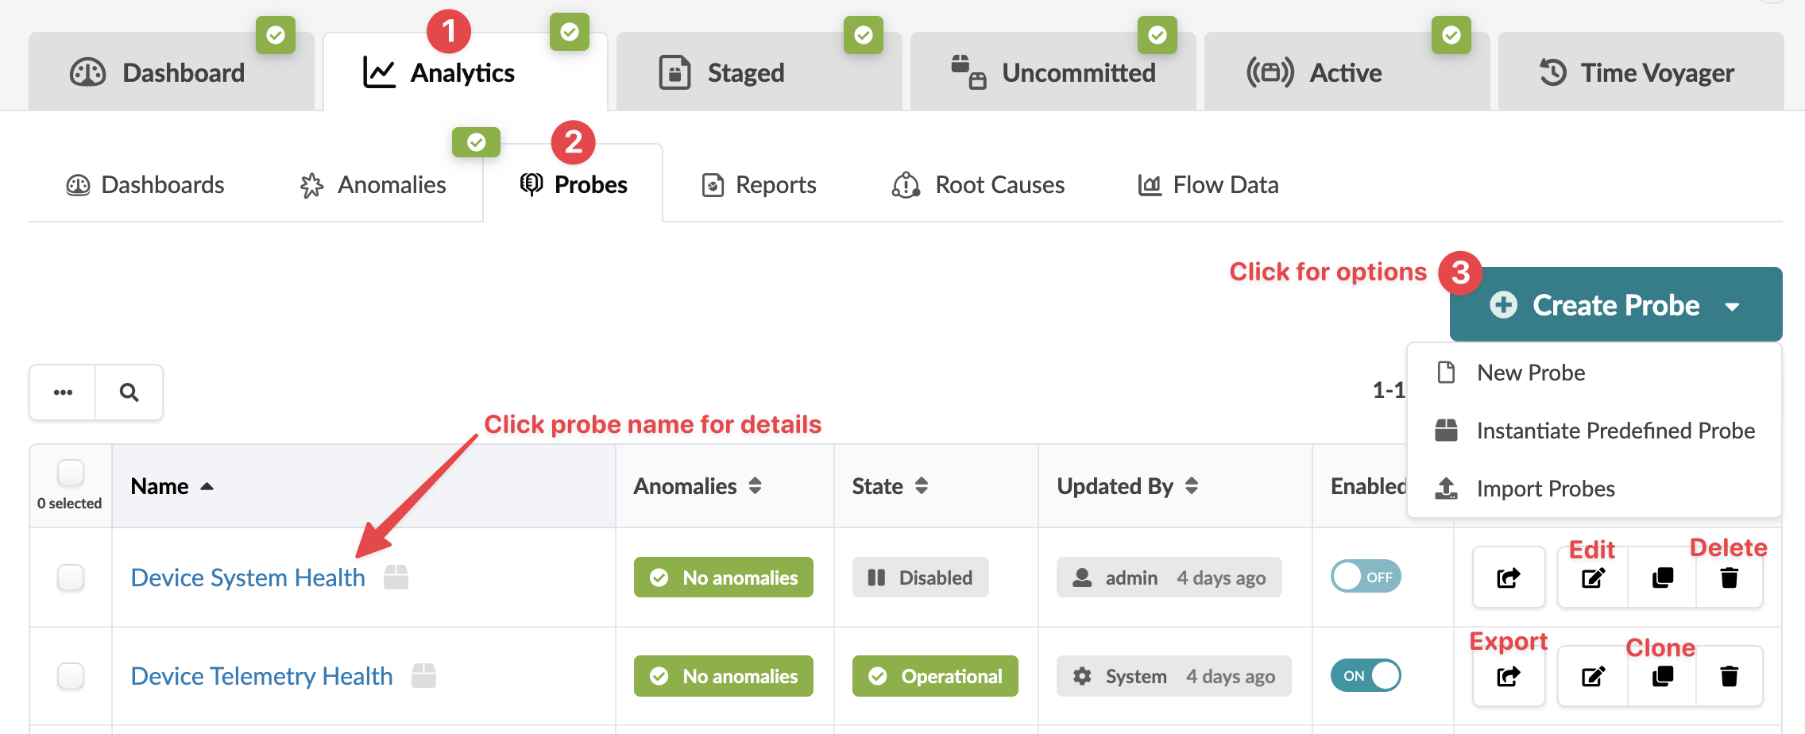The image size is (1805, 734).
Task: Clone the Device Telemetry Health probe
Action: coord(1662,676)
